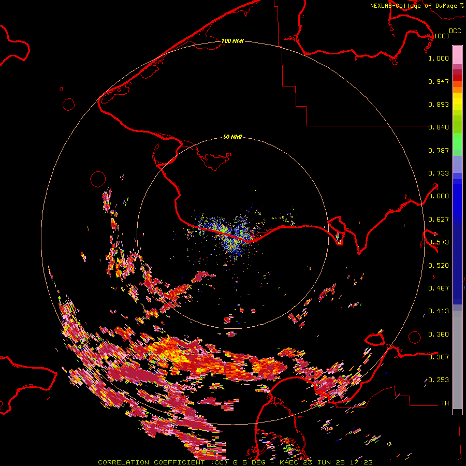Click the 0.627 legend value
Viewport: 466px width, 466px height.
439,220
